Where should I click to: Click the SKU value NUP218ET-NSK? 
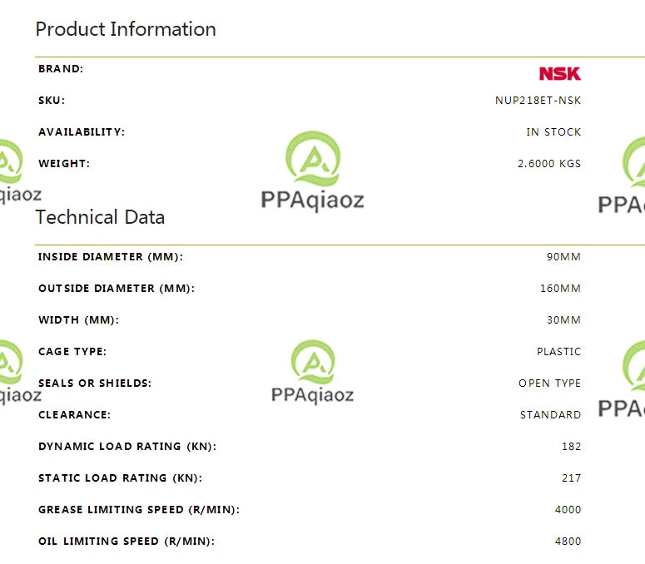538,101
